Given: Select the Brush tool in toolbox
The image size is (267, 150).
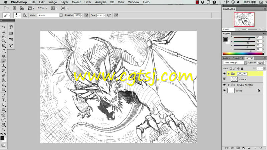Looking at the screenshot, I should click(x=3, y=61).
